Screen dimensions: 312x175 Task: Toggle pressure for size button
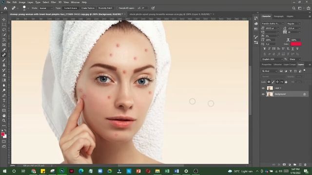pyautogui.click(x=153, y=8)
